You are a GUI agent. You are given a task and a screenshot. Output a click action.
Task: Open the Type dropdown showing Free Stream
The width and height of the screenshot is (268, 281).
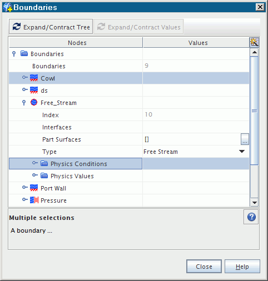coord(242,152)
